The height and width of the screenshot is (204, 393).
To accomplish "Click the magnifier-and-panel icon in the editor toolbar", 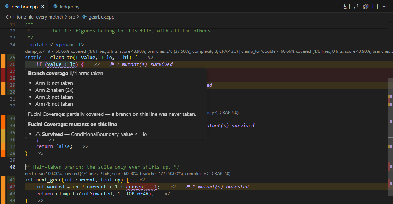I will [346, 7].
